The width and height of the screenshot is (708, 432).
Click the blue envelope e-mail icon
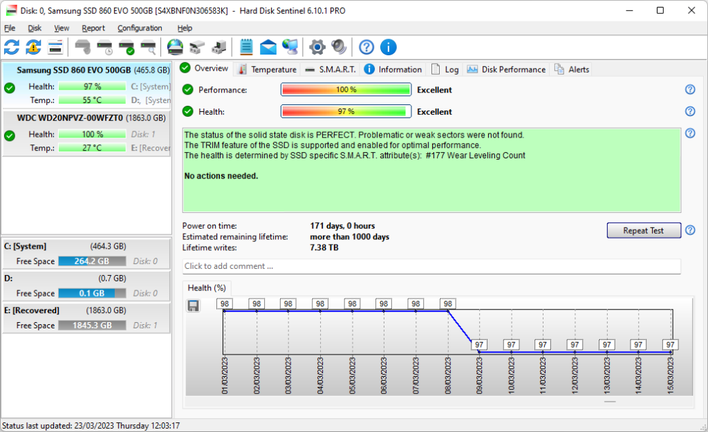tap(268, 47)
